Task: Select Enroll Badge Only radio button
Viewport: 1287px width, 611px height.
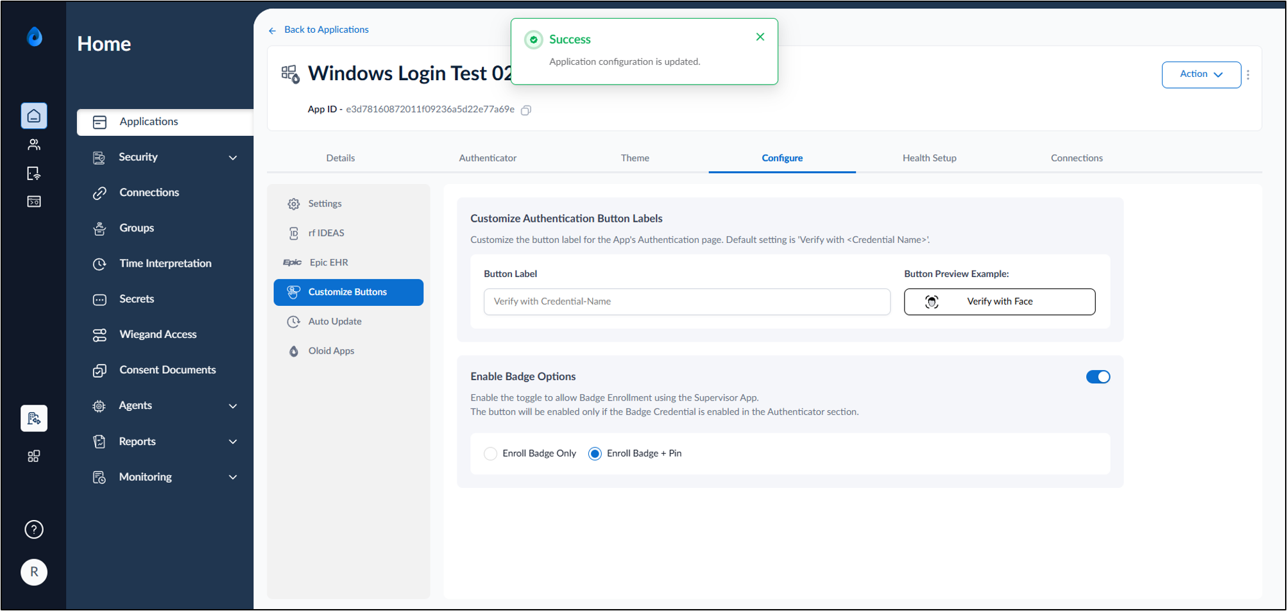Action: tap(491, 454)
